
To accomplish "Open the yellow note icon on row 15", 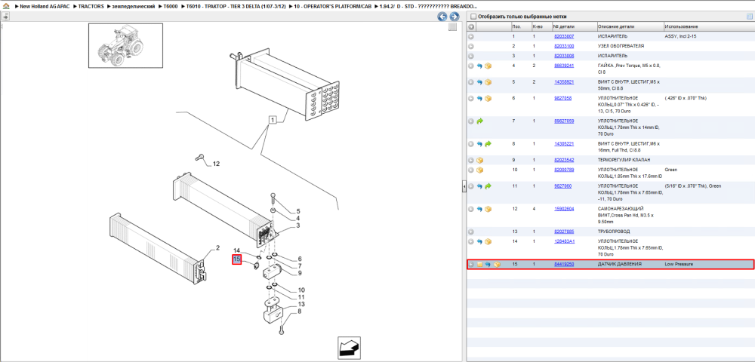I will (479, 265).
